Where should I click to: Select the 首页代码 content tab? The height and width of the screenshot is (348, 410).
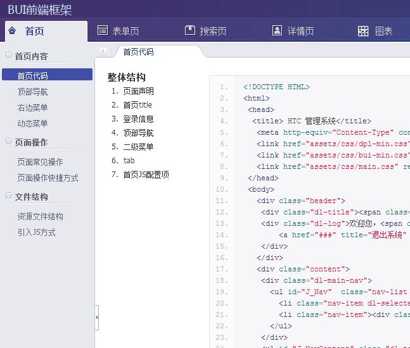[x=138, y=52]
